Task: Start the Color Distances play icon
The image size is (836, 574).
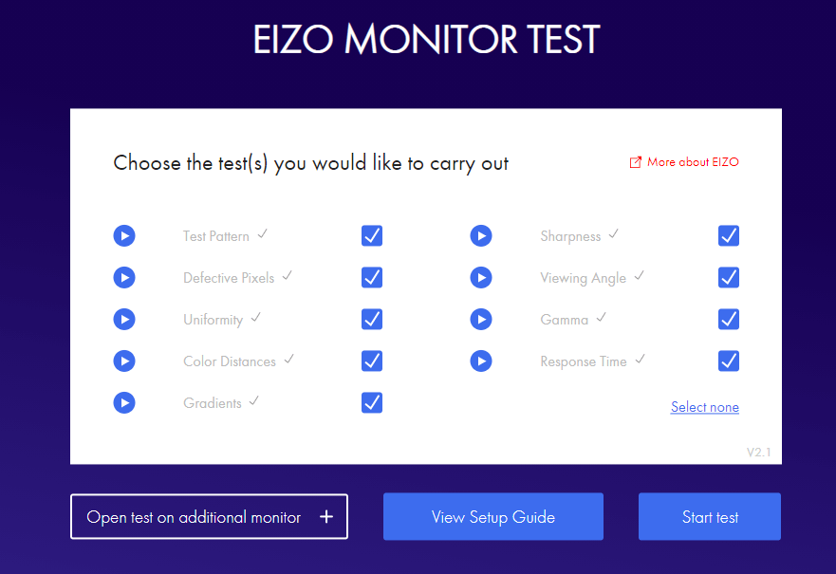Action: 124,361
